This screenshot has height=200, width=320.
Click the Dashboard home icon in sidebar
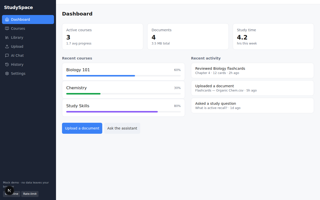point(7,19)
